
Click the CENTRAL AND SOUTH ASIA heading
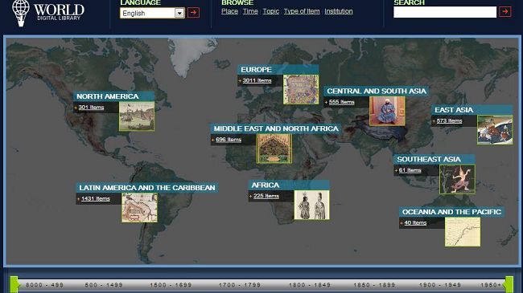(x=377, y=92)
